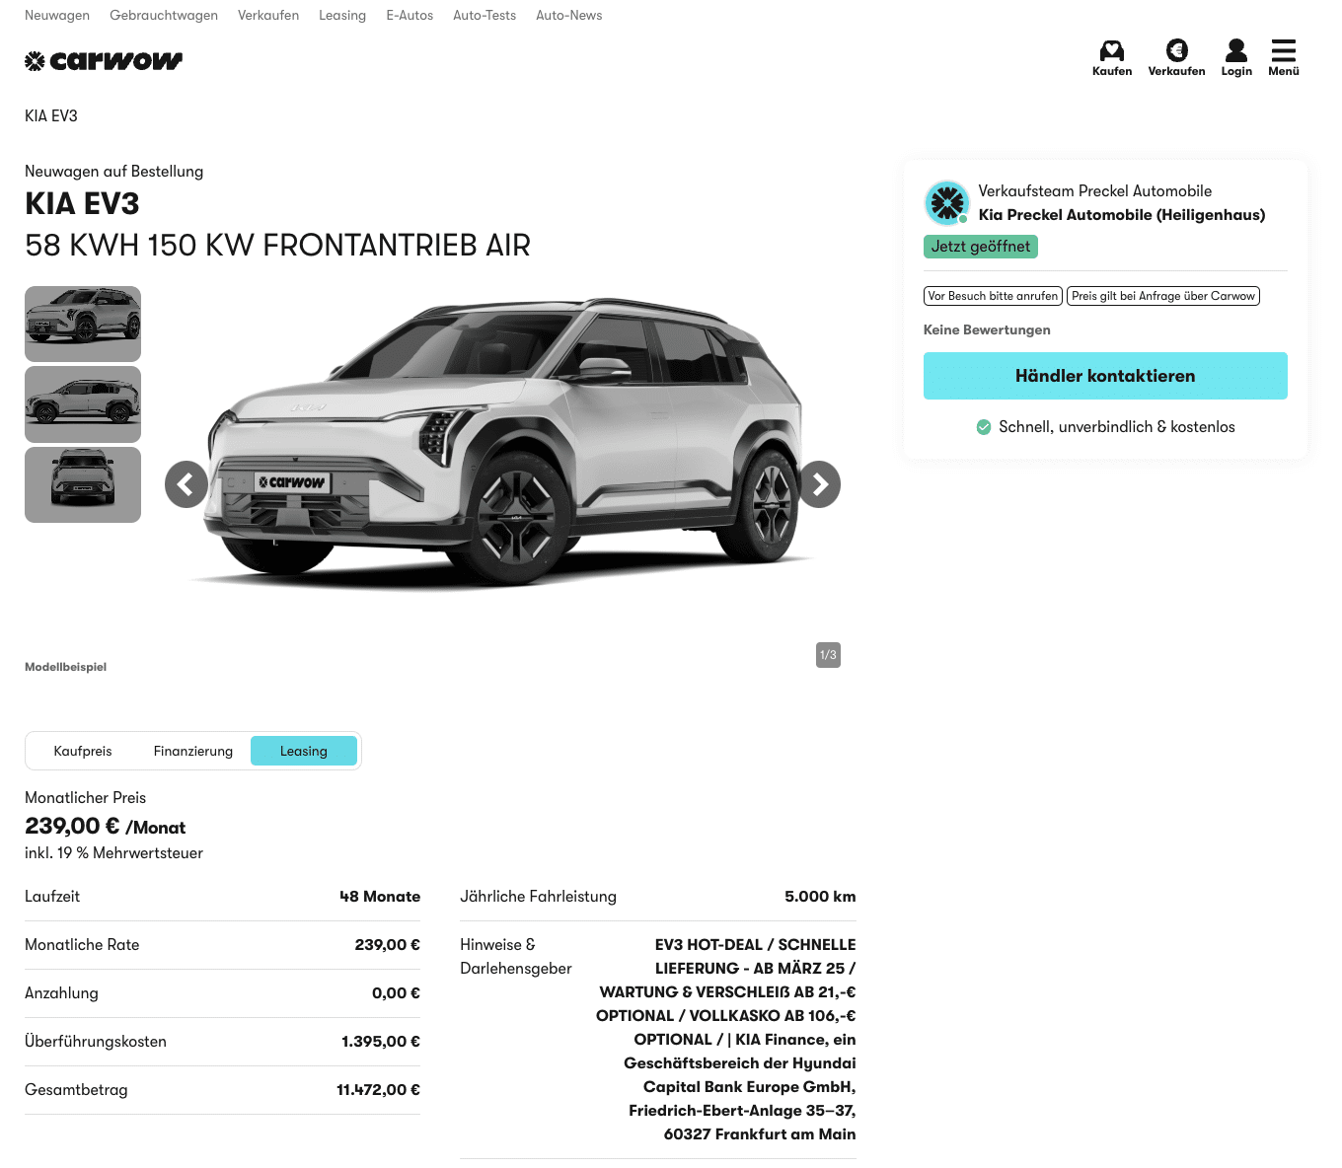Click the Händler kontaktieren button
Screen dimensions: 1342x1168
coord(1105,376)
